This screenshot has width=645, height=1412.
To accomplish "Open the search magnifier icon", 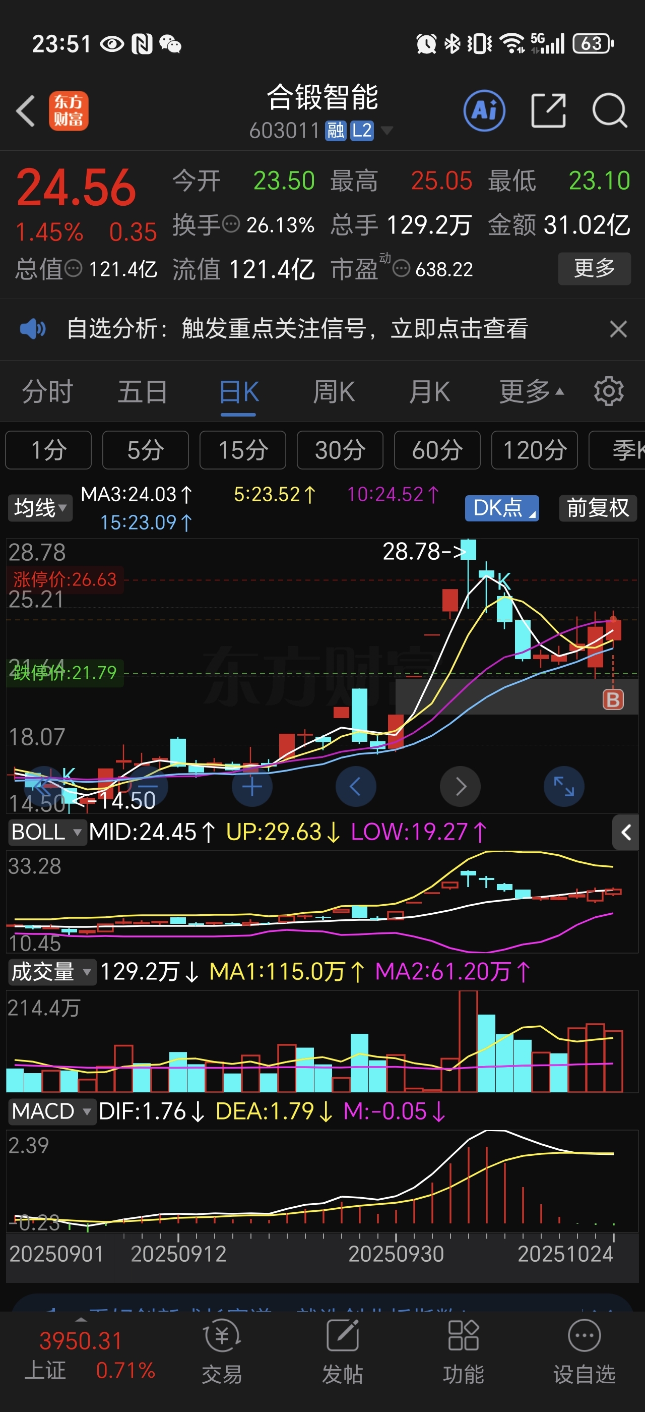I will pyautogui.click(x=609, y=111).
